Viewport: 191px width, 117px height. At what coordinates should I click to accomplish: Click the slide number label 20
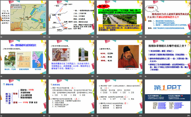point(189,76)
